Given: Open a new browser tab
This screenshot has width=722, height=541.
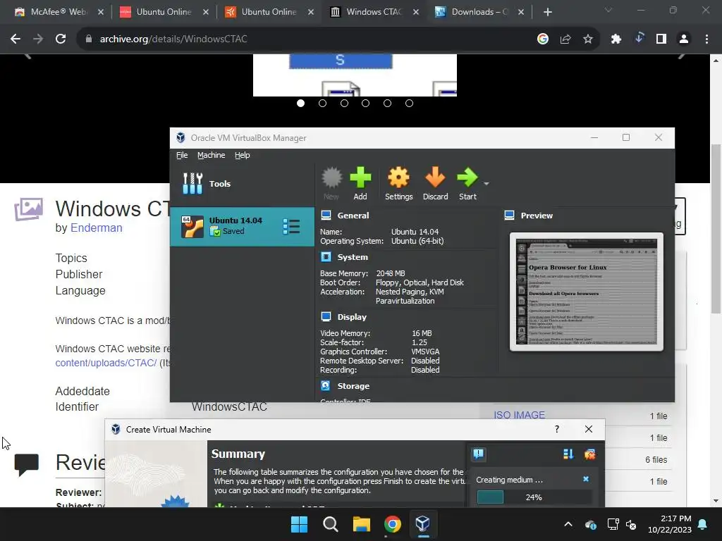Looking at the screenshot, I should tap(547, 12).
